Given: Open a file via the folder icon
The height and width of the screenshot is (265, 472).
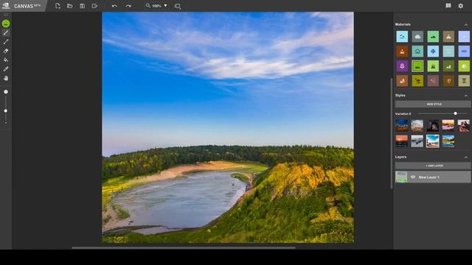Looking at the screenshot, I should pyautogui.click(x=70, y=6).
